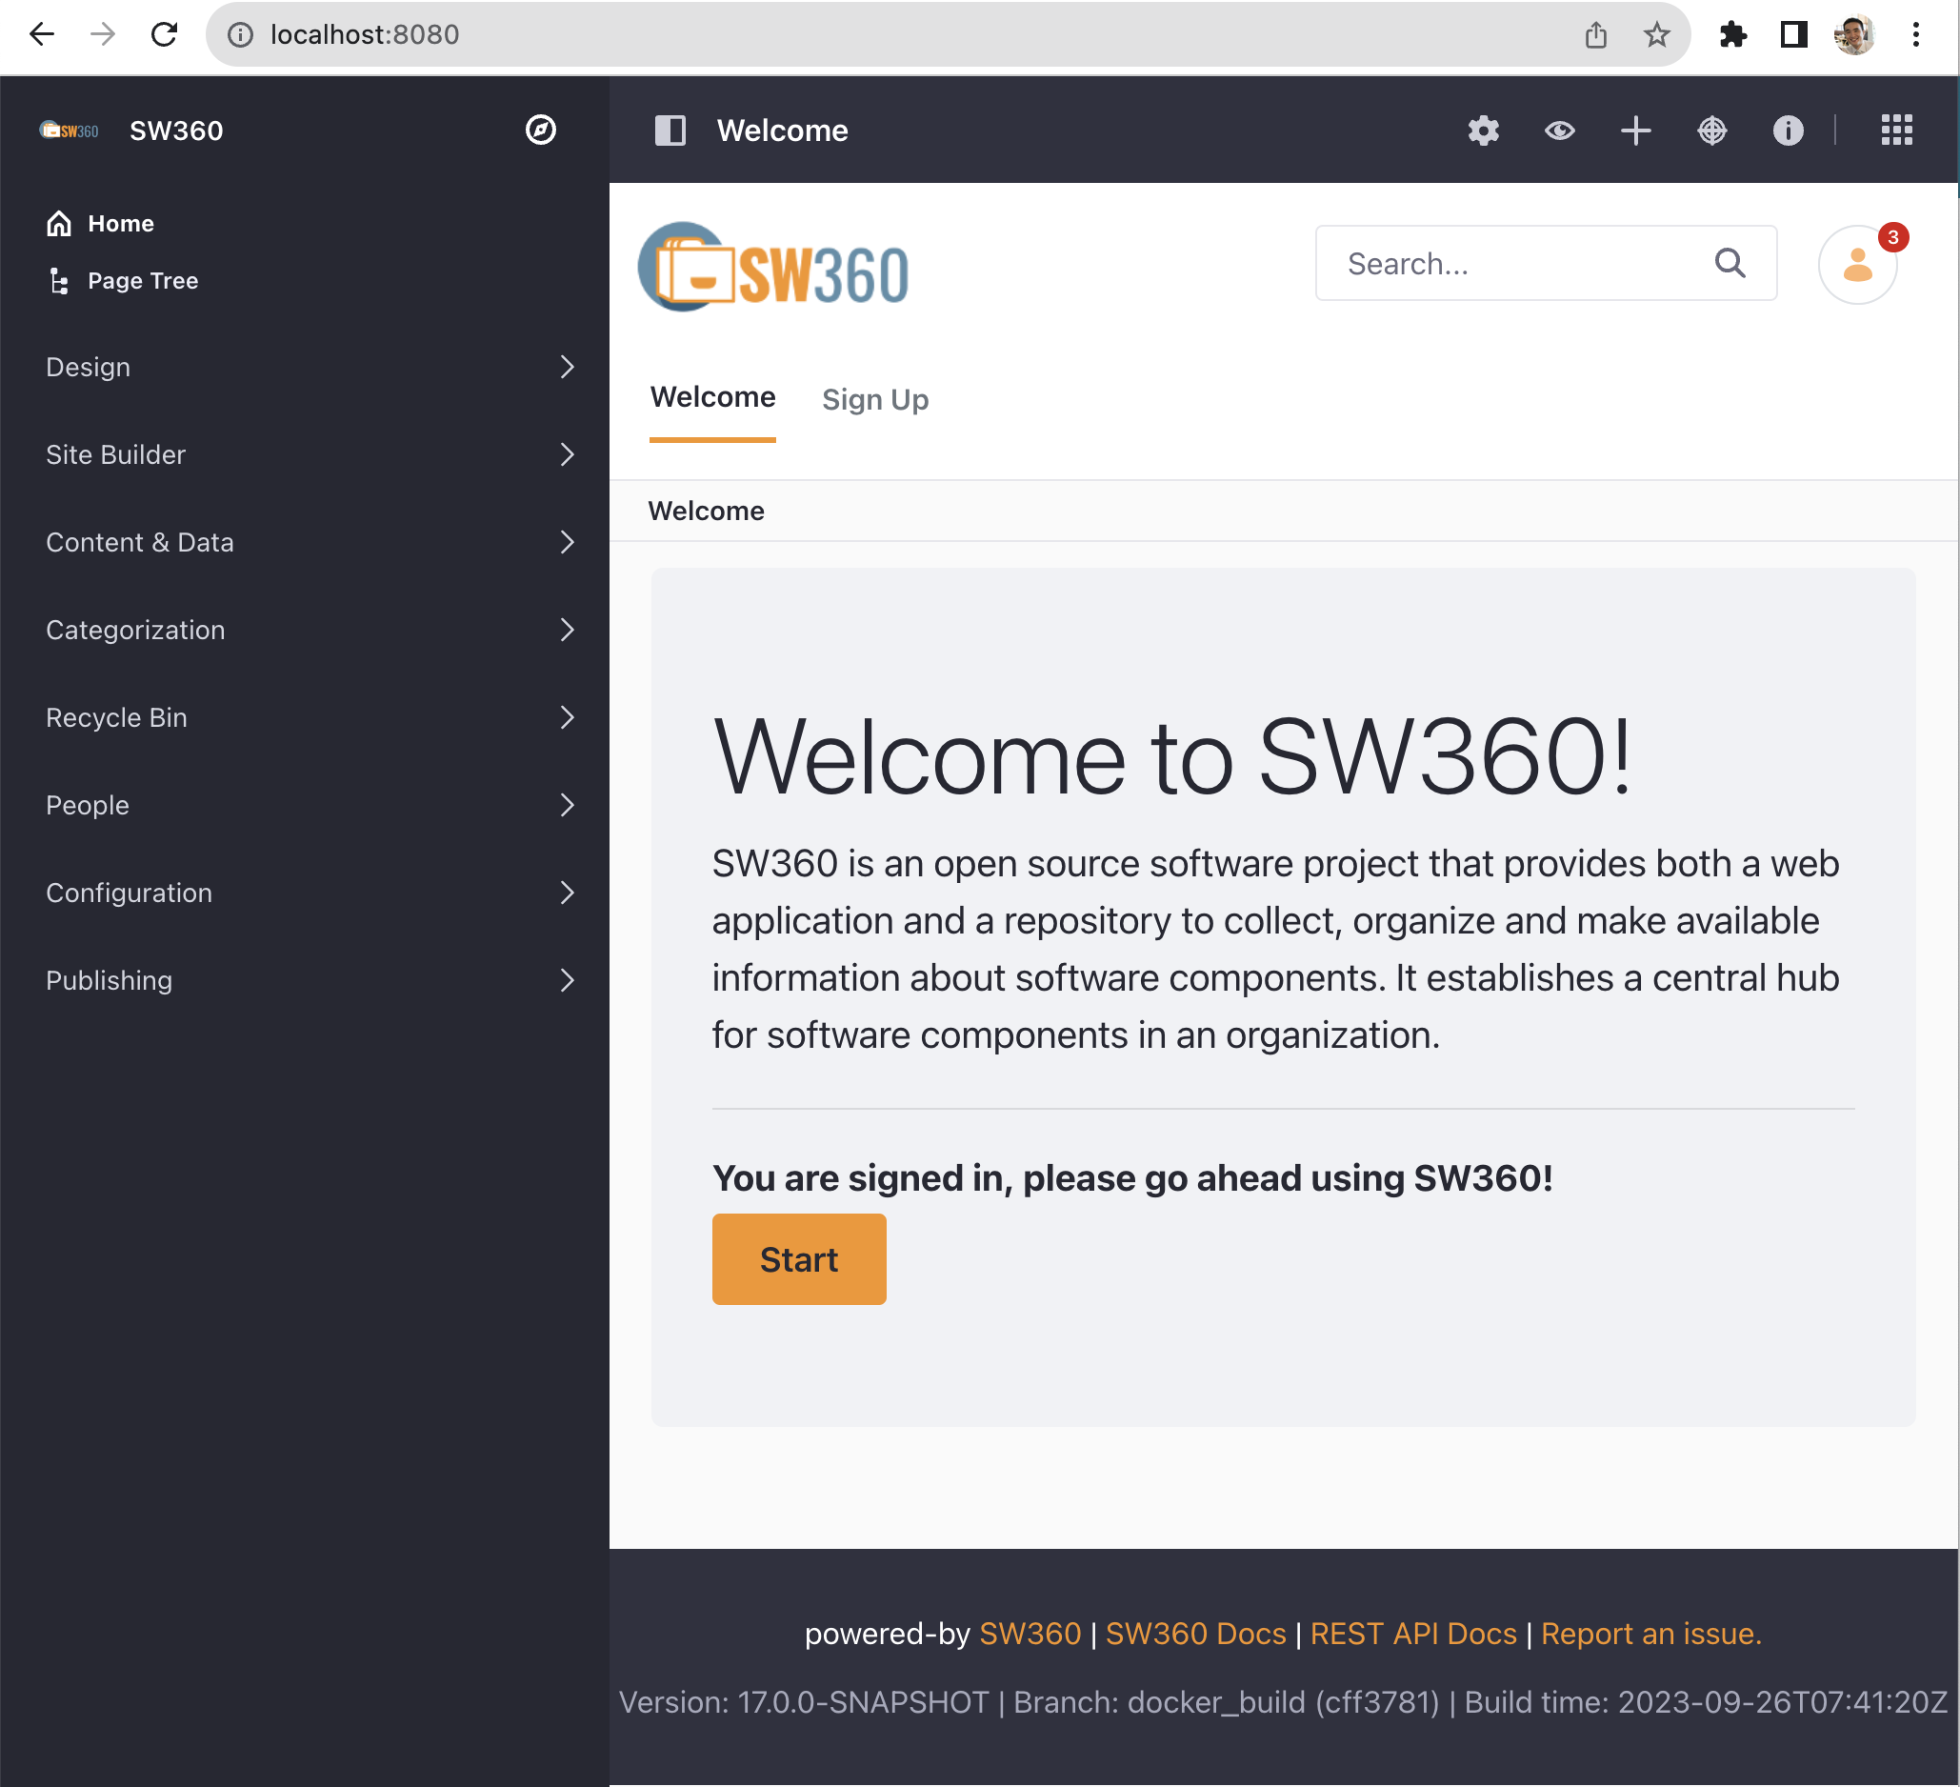Viewport: 1960px width, 1787px height.
Task: Click the compass icon beside SW360
Action: pos(541,131)
